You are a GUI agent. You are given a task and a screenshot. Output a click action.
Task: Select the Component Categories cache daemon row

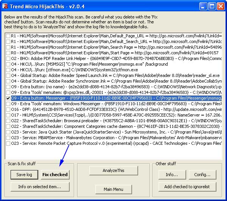[x=117, y=126]
